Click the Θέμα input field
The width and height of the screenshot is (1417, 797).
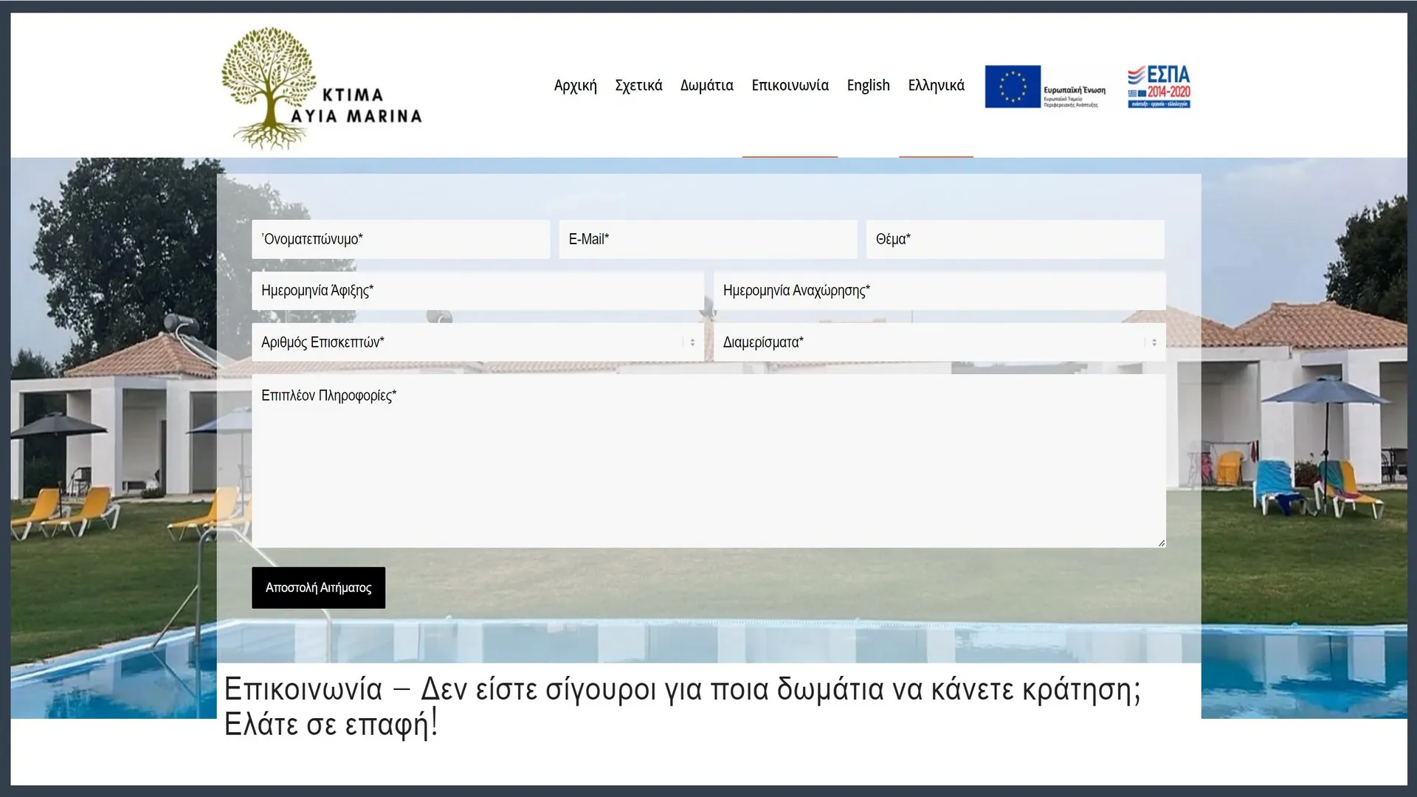1015,239
